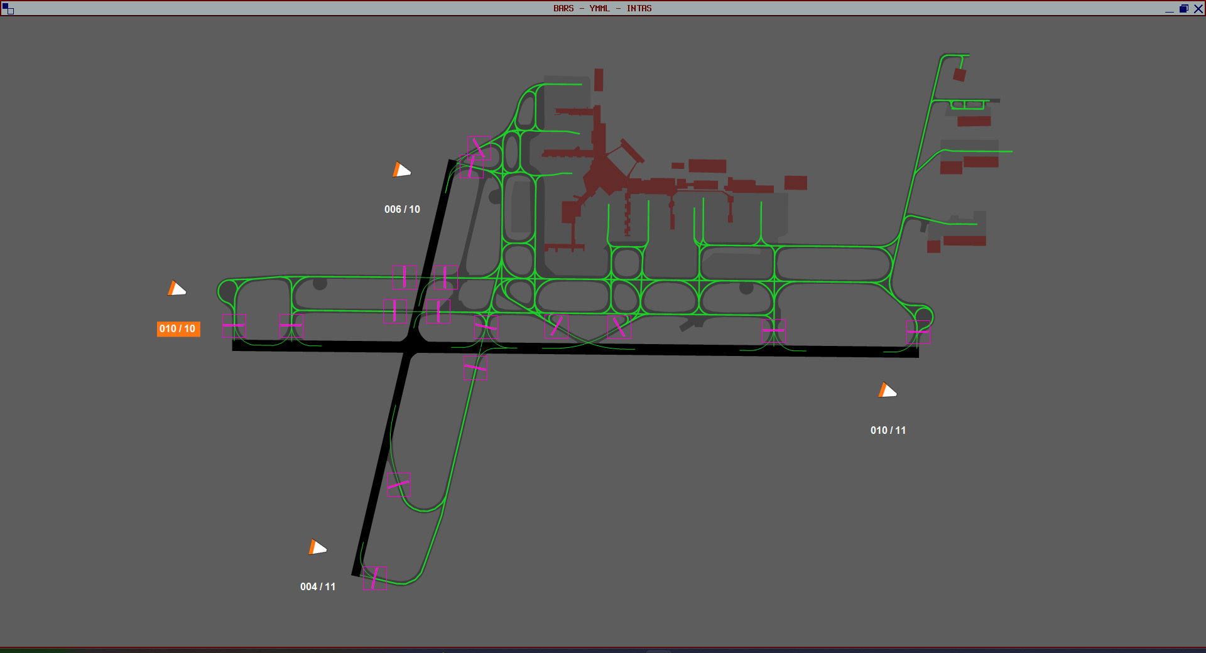1206x653 pixels.
Task: Toggle lower-right stopbar east of runway intersection
Action: [x=438, y=312]
